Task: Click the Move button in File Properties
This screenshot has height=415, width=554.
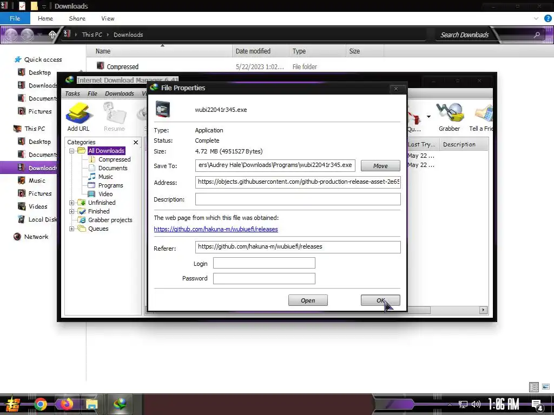Action: [380, 166]
